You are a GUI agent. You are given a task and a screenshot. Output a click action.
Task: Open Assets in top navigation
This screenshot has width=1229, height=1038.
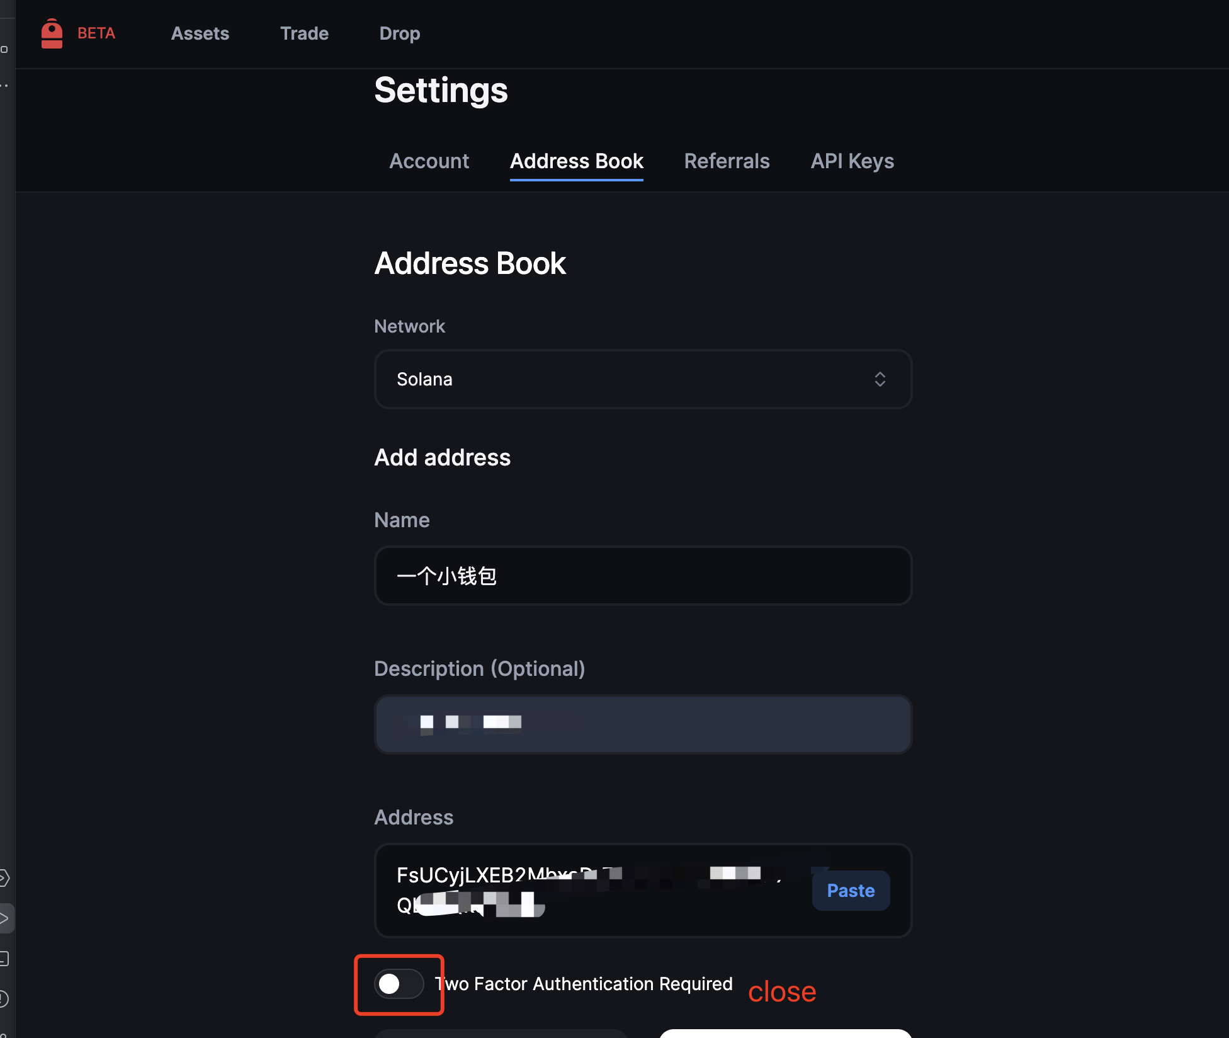coord(200,33)
